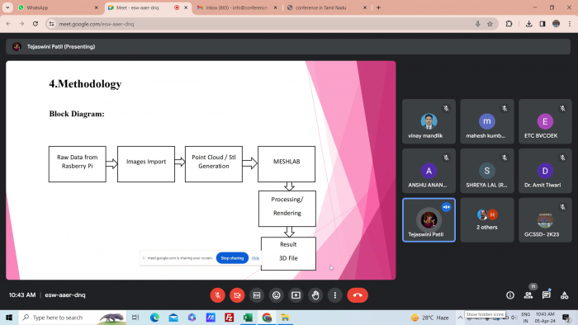
Task: Open more options three-dot menu
Action: point(335,295)
